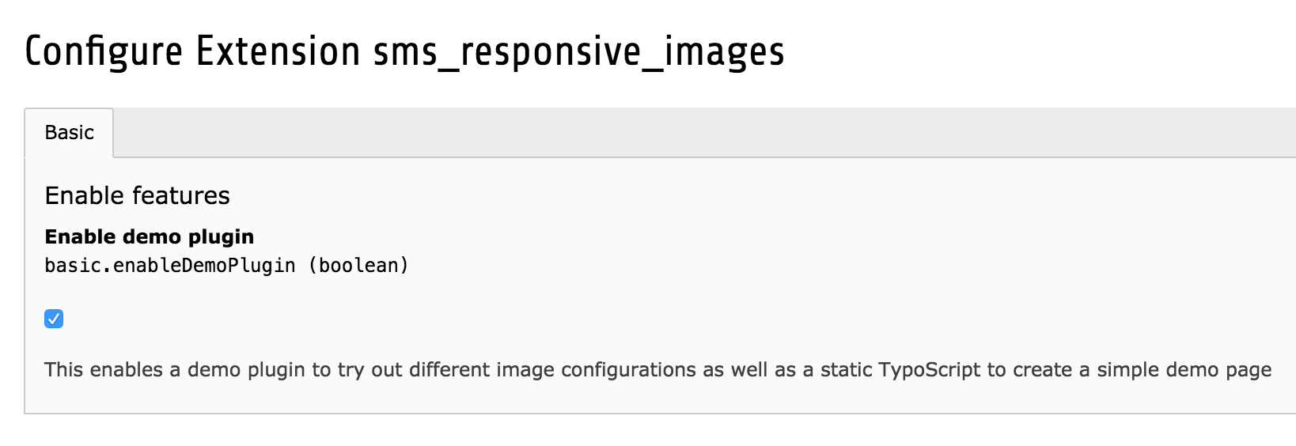Switch to the Basic tab
1296x446 pixels.
click(69, 133)
